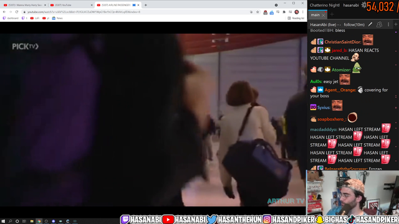Image resolution: width=399 pixels, height=224 pixels.
Task: Click the hasanabi account name in Chatterino
Action: pos(351,5)
